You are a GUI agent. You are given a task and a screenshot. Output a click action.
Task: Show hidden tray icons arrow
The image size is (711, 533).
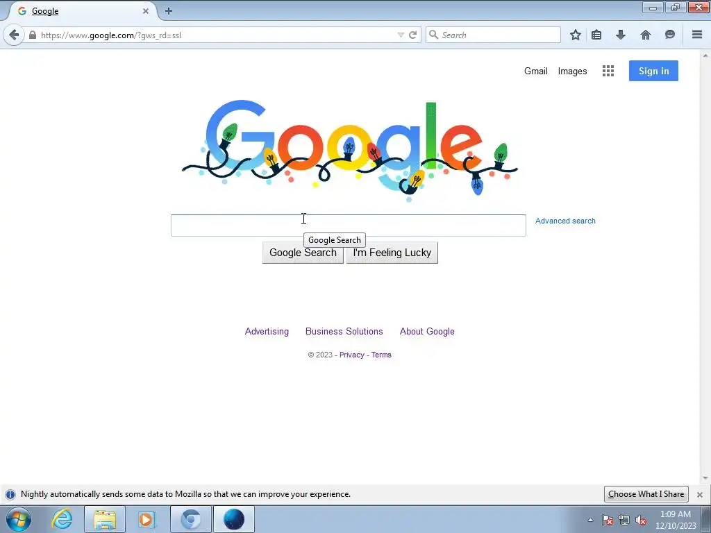click(590, 520)
